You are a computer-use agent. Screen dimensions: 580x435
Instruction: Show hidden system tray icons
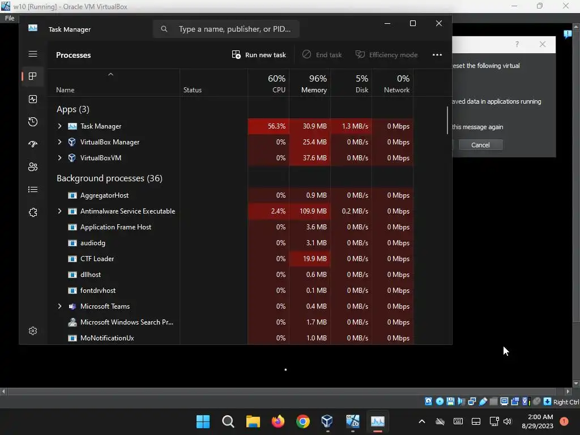click(x=421, y=421)
